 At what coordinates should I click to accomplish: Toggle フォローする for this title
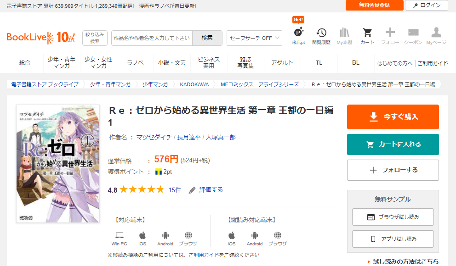[x=393, y=170]
